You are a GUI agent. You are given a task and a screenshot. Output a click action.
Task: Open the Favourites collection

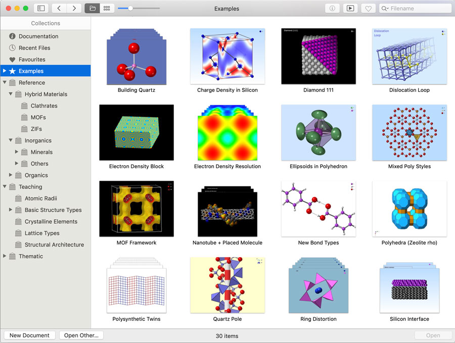click(32, 60)
